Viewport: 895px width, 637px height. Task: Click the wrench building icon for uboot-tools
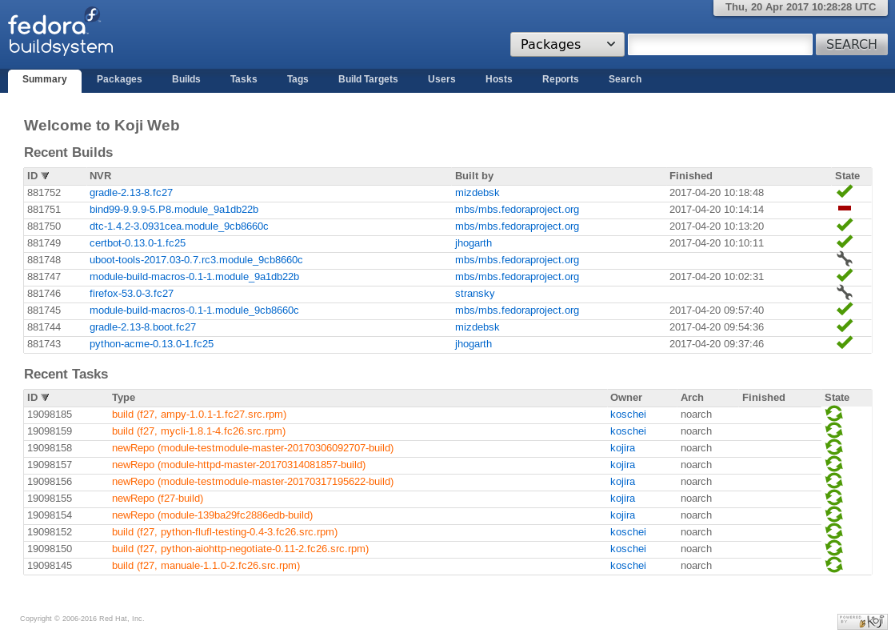pos(844,259)
